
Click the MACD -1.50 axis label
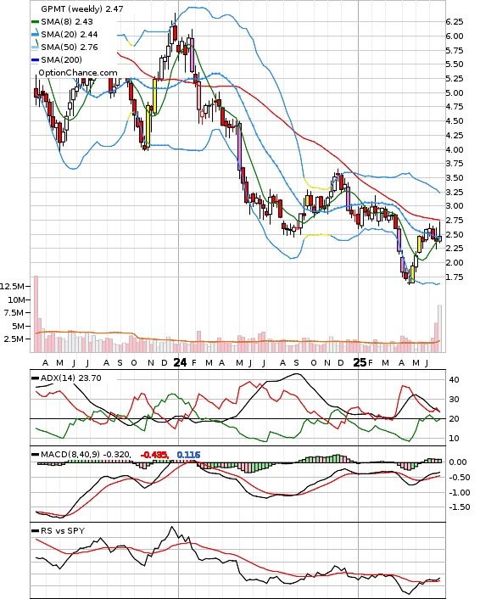pos(457,507)
